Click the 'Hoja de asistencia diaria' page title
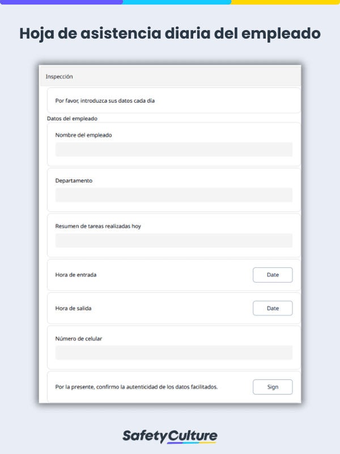 click(x=170, y=33)
